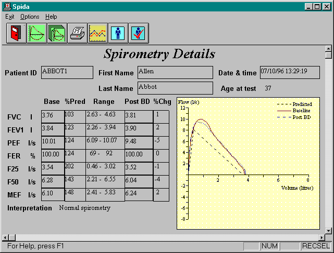Click the printer icon in toolbar
This screenshot has width=334, height=253.
click(77, 33)
